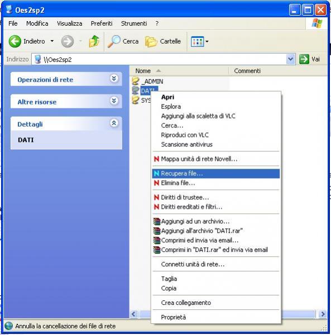
Task: Click the views grid icon
Action: coord(197,41)
